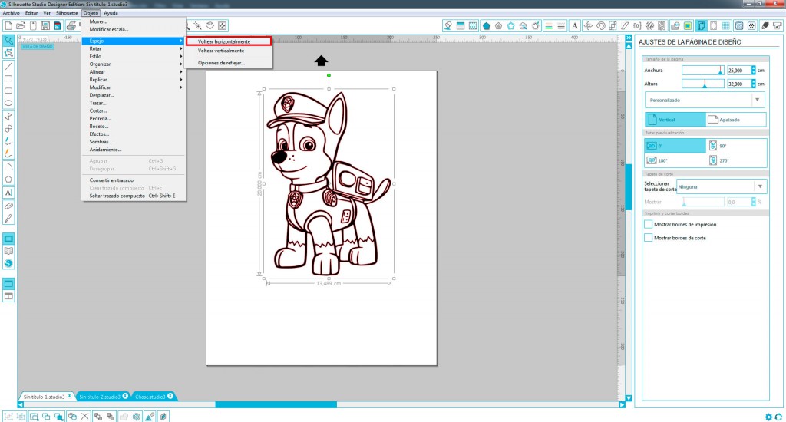Choose Soltar trazado compuesto menu entry

134,196
